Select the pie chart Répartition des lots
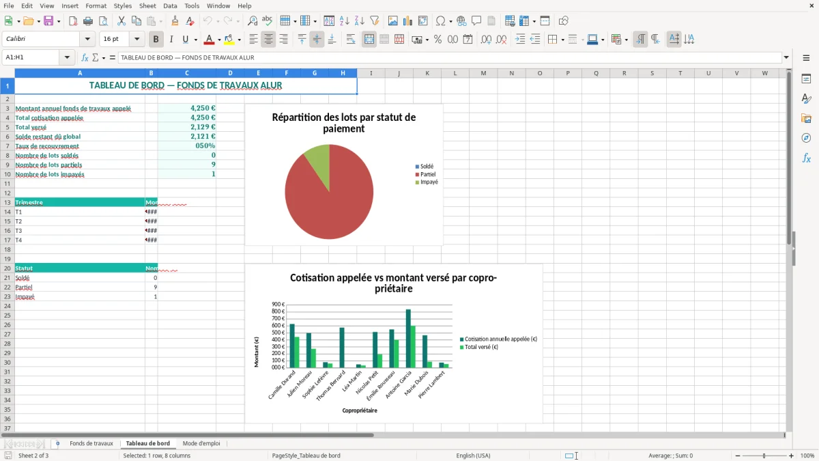The image size is (819, 461). pos(344,174)
